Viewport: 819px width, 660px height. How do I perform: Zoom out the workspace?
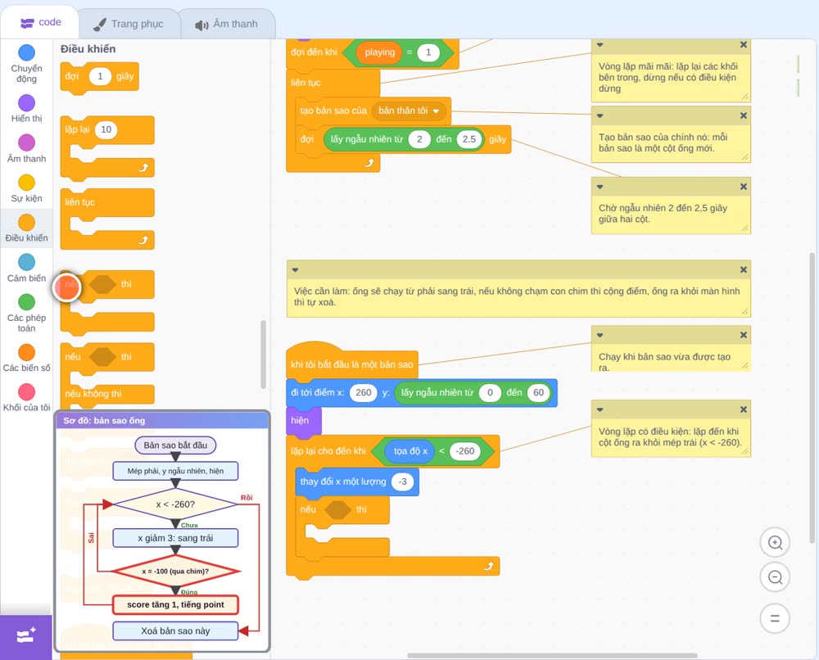pos(775,577)
